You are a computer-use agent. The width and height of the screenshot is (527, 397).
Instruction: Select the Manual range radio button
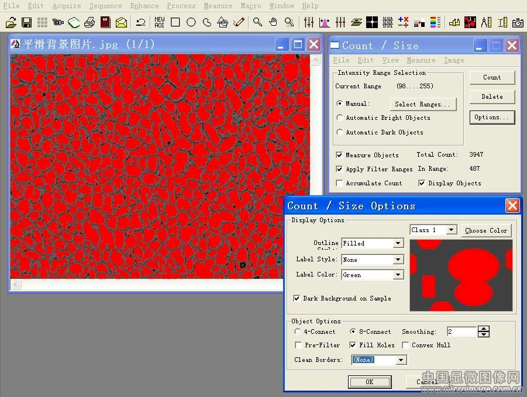coord(340,103)
